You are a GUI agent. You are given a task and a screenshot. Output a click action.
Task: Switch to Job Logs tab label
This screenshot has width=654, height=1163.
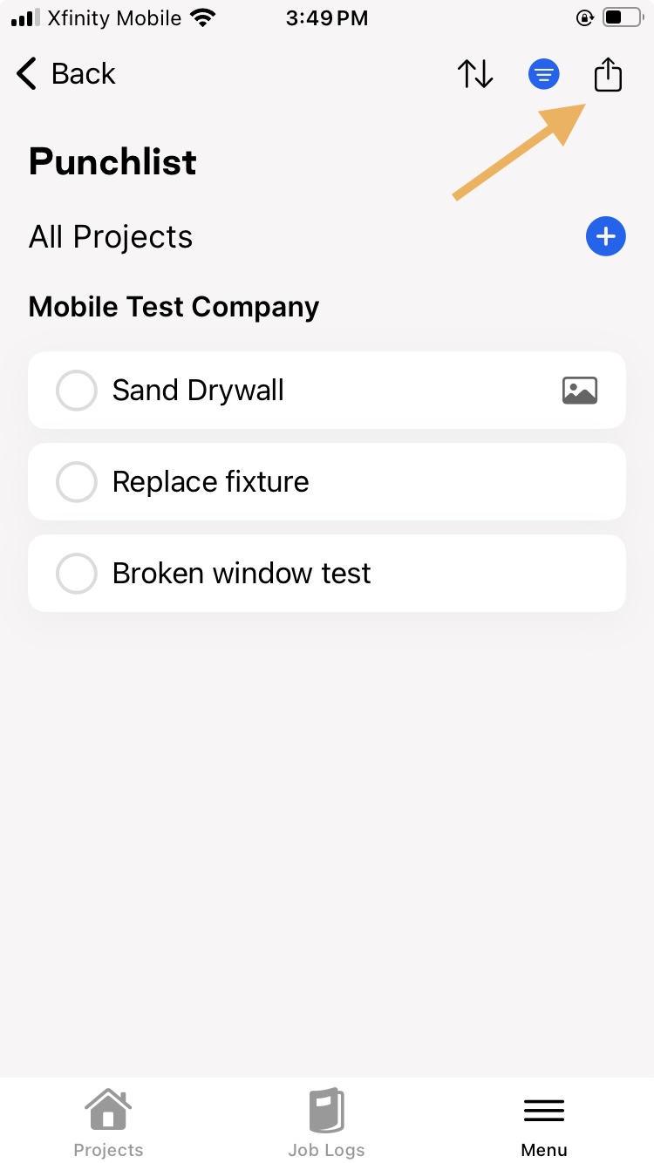pos(326,1150)
